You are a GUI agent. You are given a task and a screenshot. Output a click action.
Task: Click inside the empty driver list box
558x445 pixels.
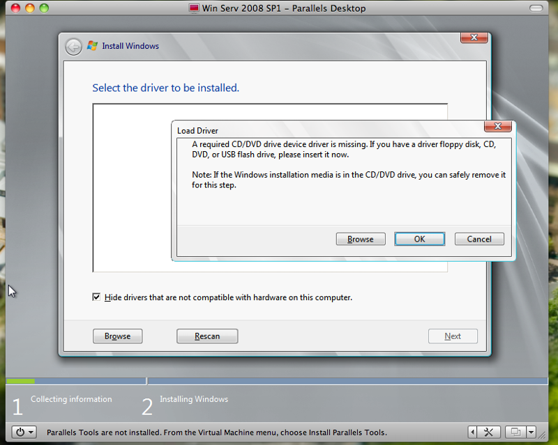(x=132, y=187)
